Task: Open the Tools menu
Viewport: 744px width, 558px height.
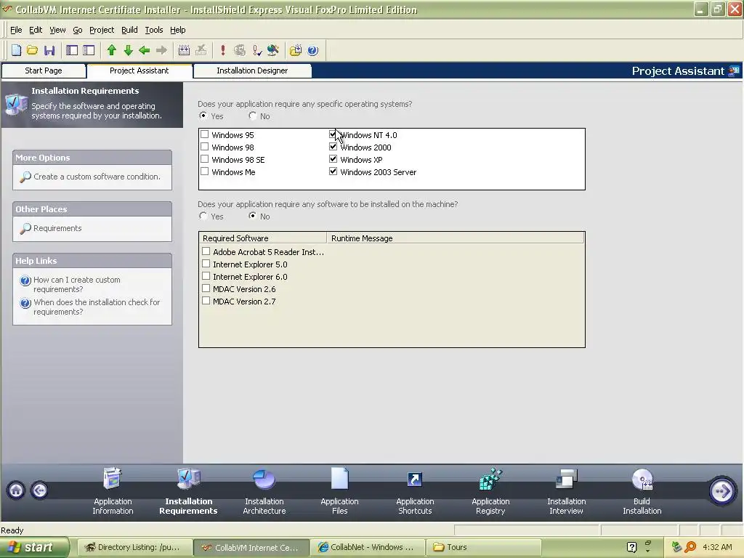Action: click(x=154, y=30)
